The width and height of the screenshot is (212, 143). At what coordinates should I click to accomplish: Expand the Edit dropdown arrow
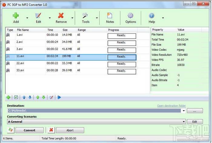pyautogui.click(x=50, y=18)
